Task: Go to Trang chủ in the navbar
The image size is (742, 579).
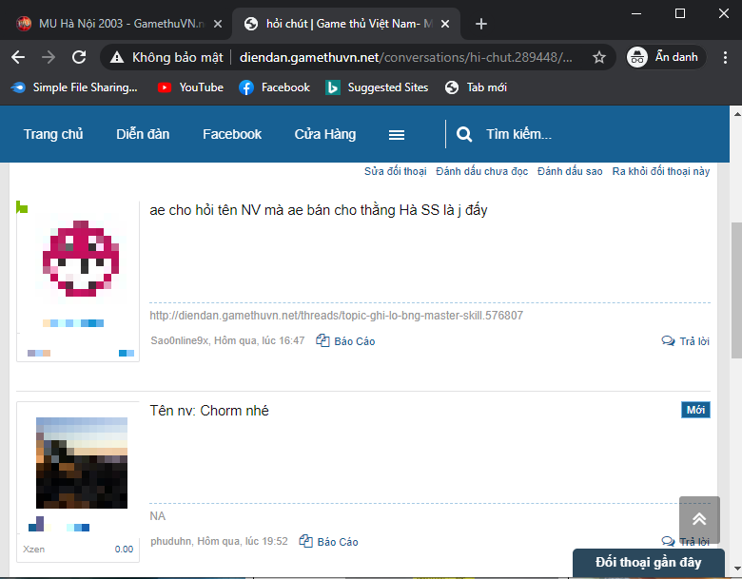Action: tap(53, 134)
